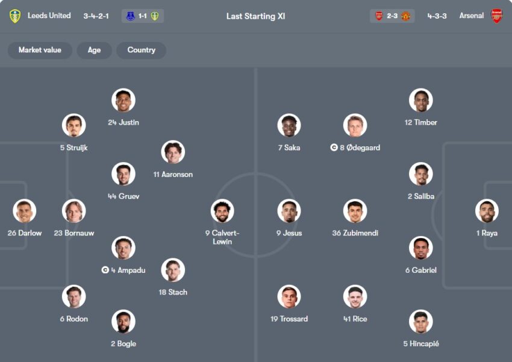The height and width of the screenshot is (362, 512).
Task: Select Calvert-Lewin's player photo
Action: click(223, 211)
